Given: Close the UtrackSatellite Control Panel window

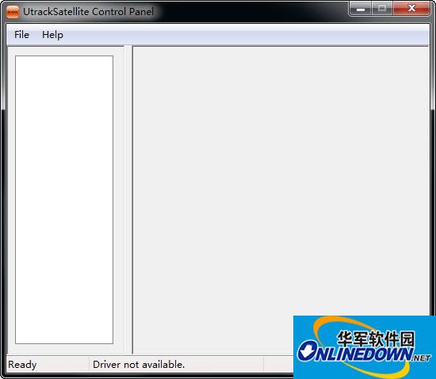Looking at the screenshot, I should (x=411, y=9).
